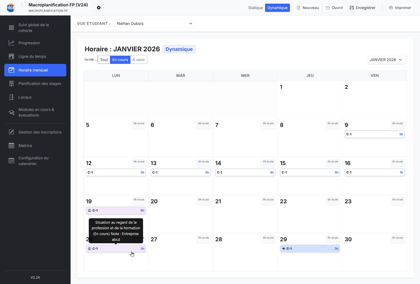The image size is (420, 284).
Task: Open Gestion des inscriptions edit icon
Action: (x=11, y=132)
